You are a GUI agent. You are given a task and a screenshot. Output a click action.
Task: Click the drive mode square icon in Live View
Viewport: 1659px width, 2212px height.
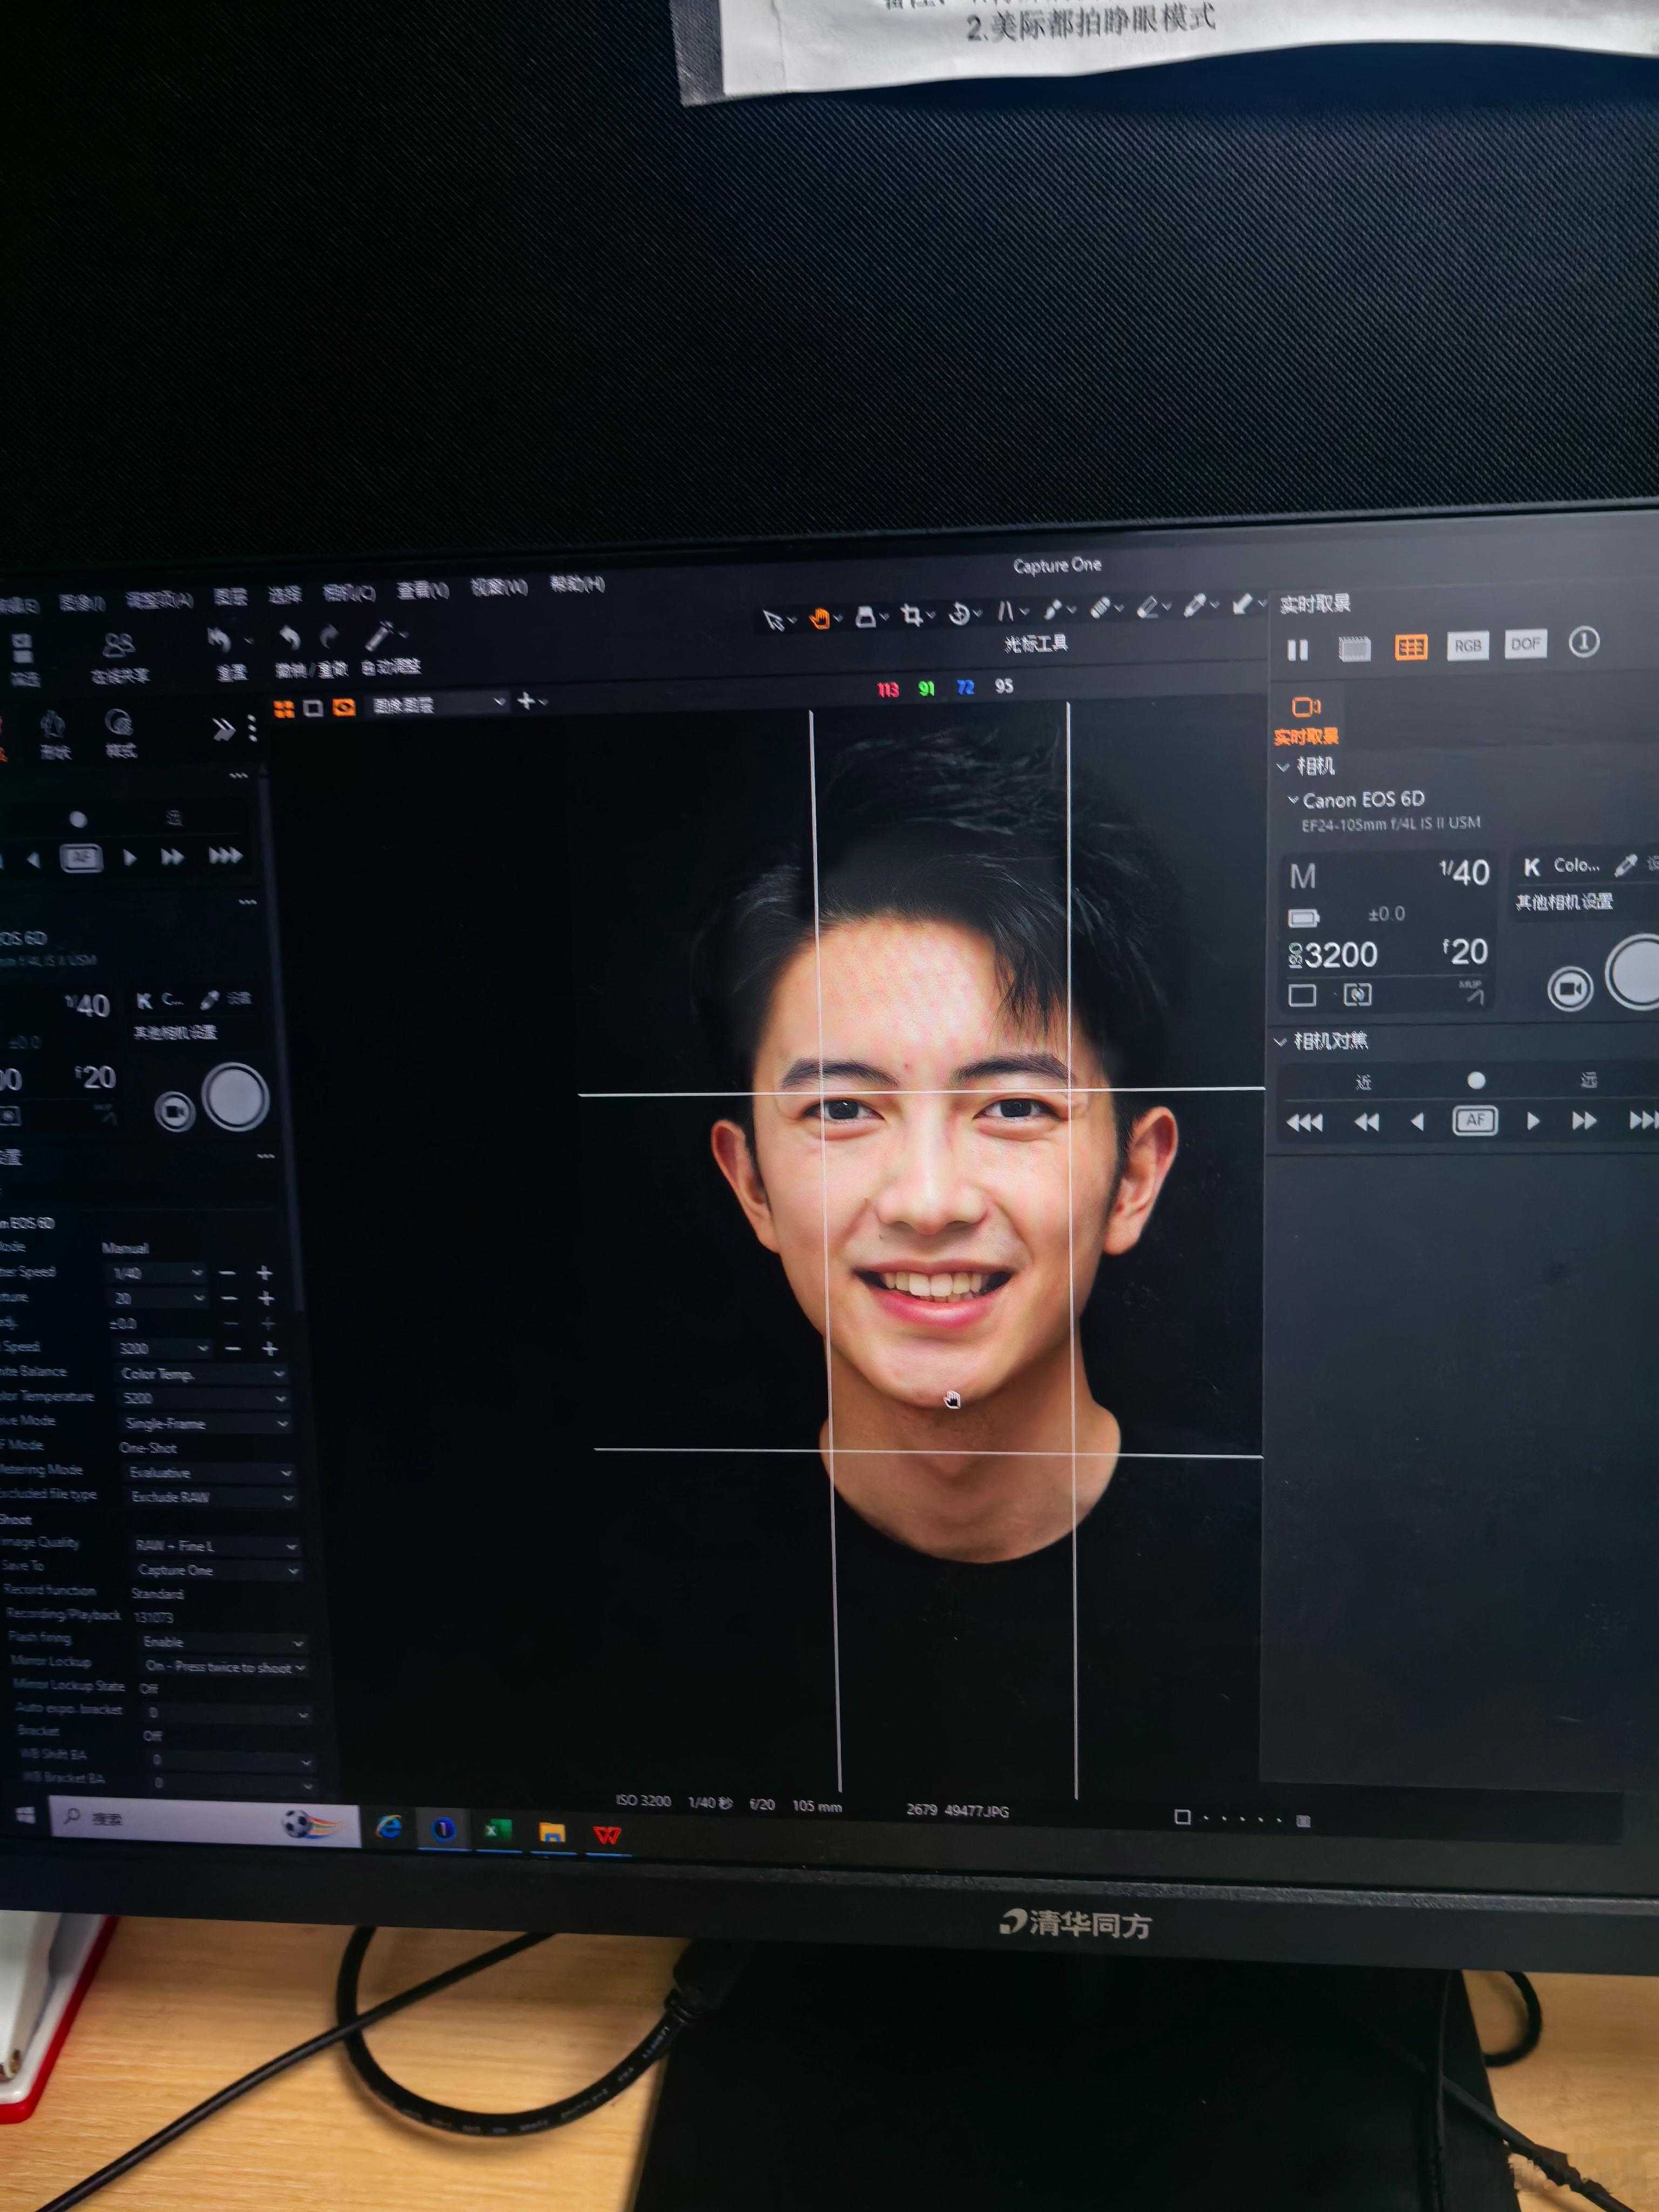click(x=1302, y=996)
